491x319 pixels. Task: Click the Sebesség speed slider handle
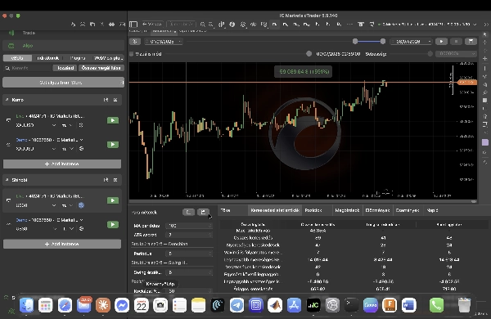coord(430,54)
